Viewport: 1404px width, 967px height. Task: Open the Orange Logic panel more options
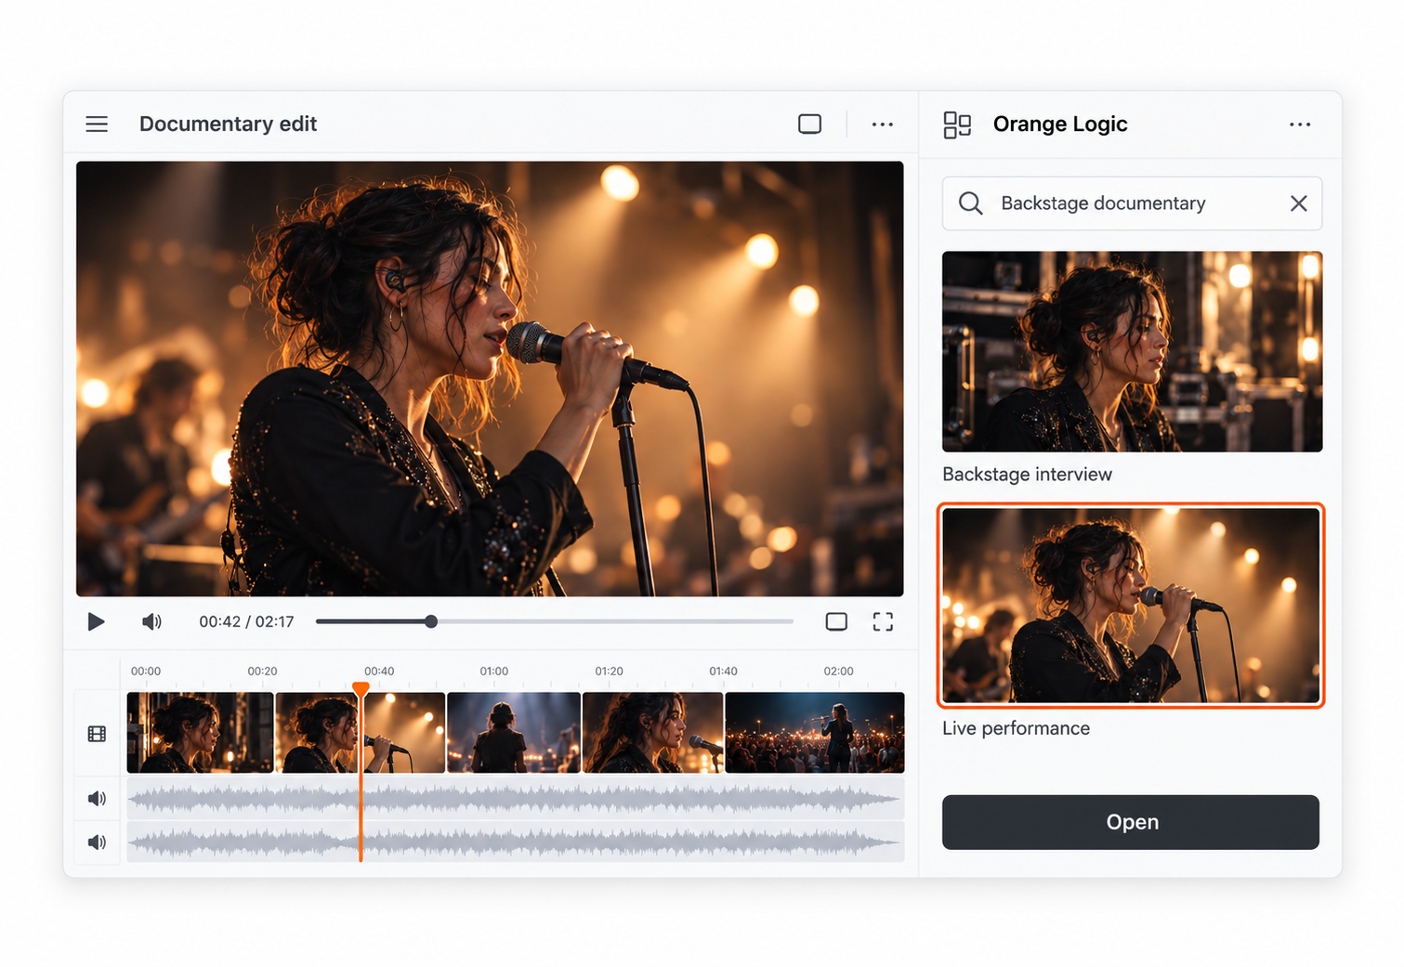pyautogui.click(x=1300, y=124)
